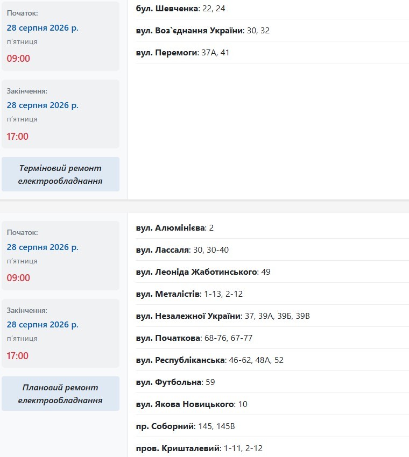This screenshot has height=457, width=409.
Task: Select the вул. Незалежної України row
Action: point(272,316)
